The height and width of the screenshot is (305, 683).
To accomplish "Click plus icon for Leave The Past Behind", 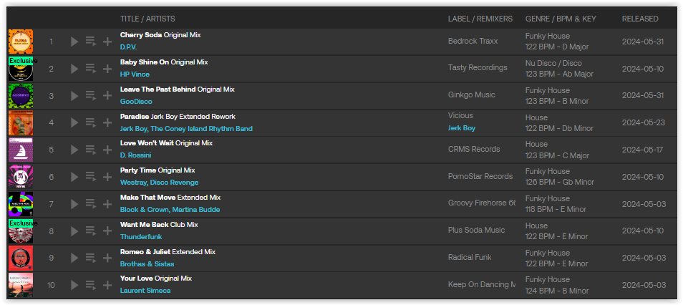I will [x=107, y=96].
